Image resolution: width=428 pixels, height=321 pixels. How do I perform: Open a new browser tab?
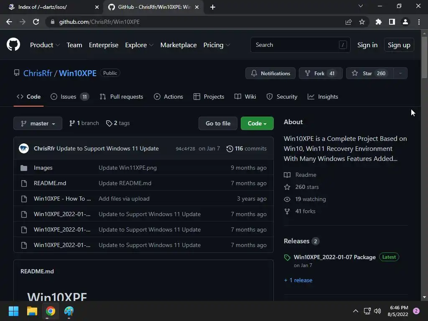(x=213, y=7)
